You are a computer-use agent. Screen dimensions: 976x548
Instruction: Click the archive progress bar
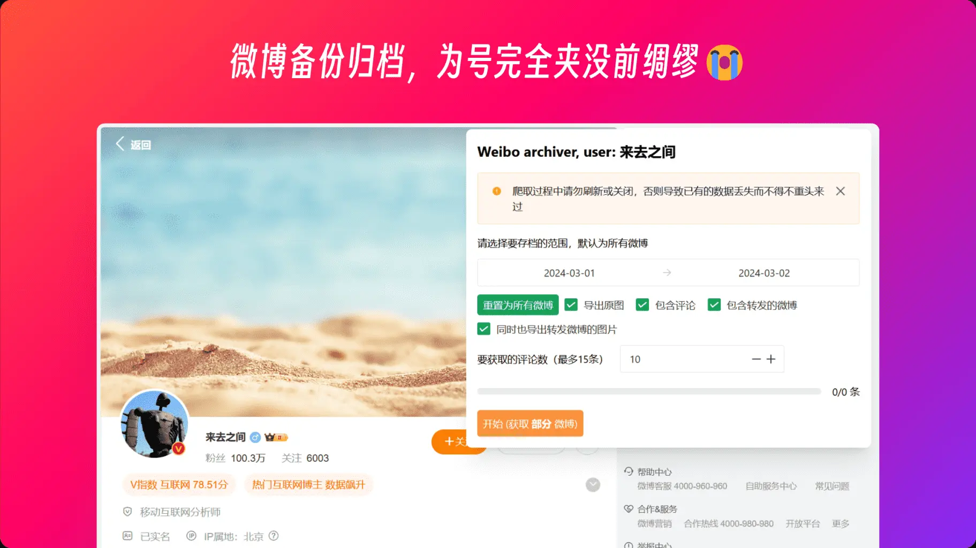point(649,392)
